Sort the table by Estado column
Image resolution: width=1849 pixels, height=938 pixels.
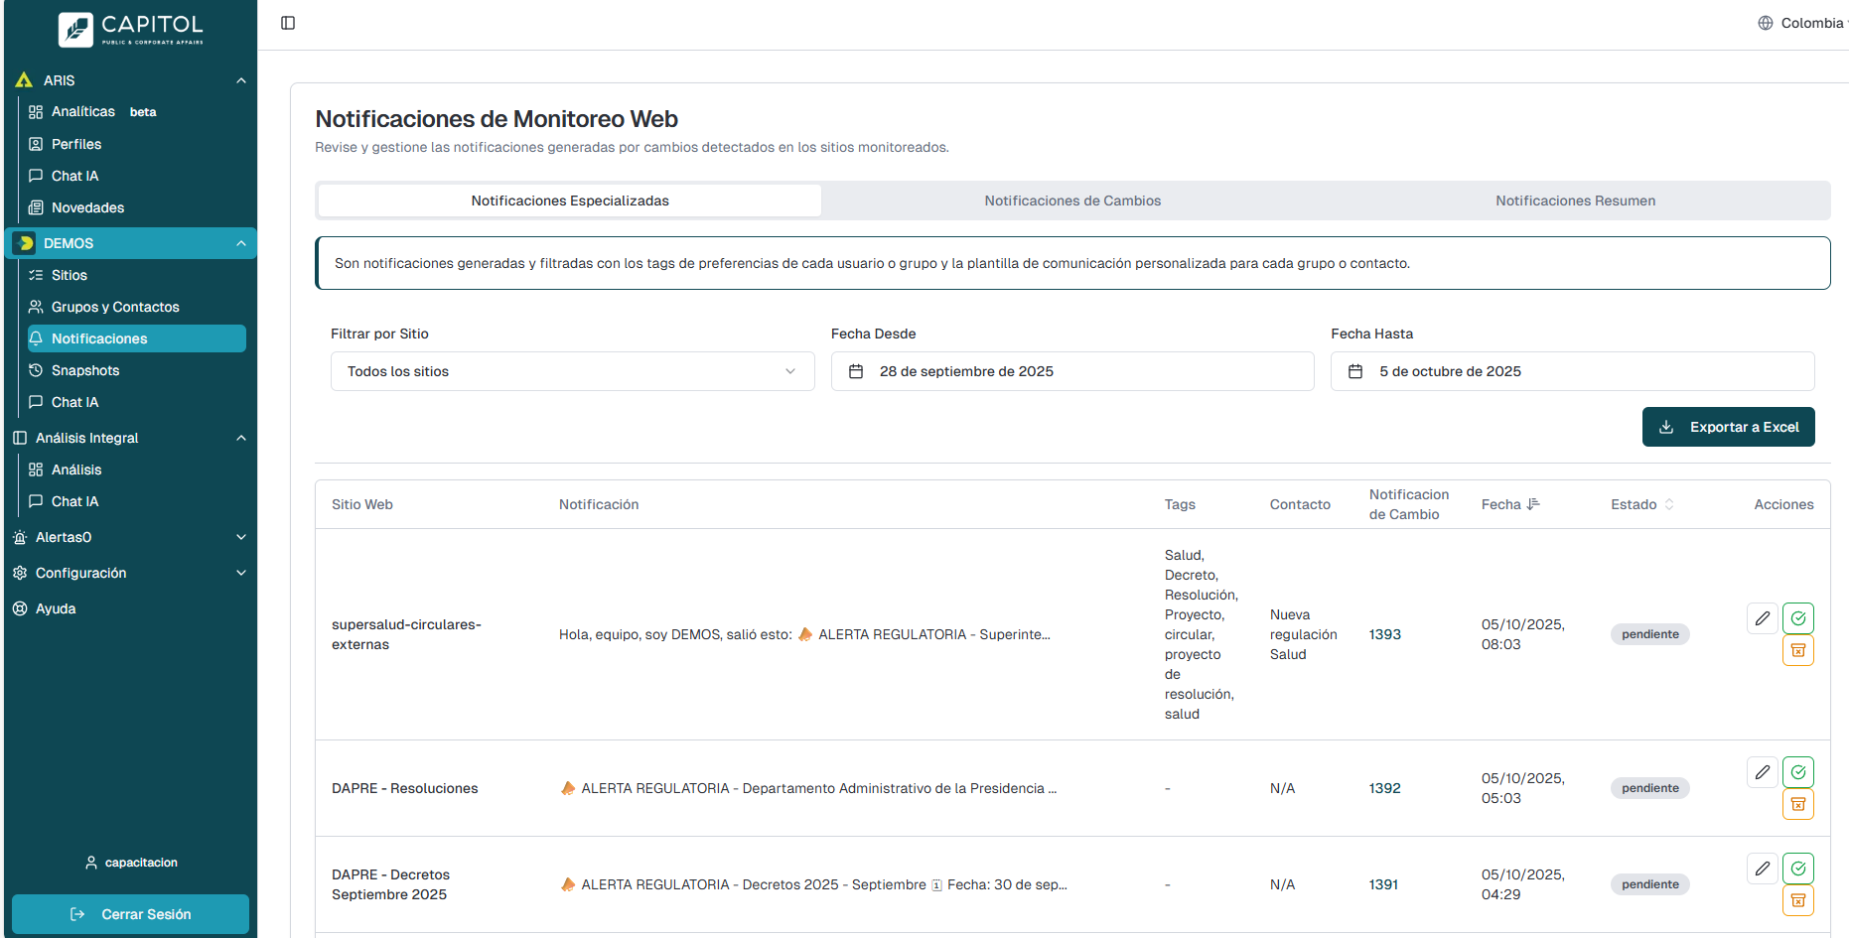1641,504
